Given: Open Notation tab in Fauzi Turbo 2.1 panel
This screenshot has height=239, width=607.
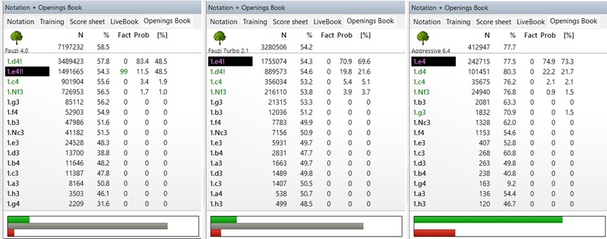Looking at the screenshot, I should [224, 22].
